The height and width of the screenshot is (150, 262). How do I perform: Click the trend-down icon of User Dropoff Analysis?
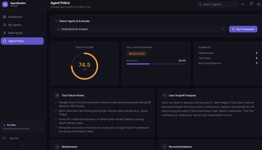click(x=164, y=95)
